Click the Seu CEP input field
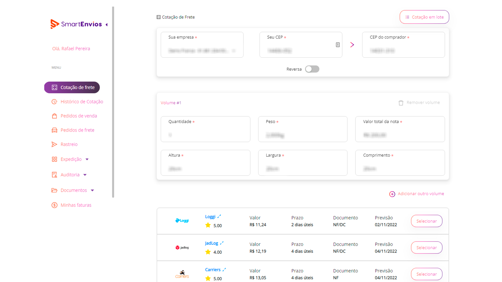Image resolution: width=502 pixels, height=282 pixels. (301, 45)
